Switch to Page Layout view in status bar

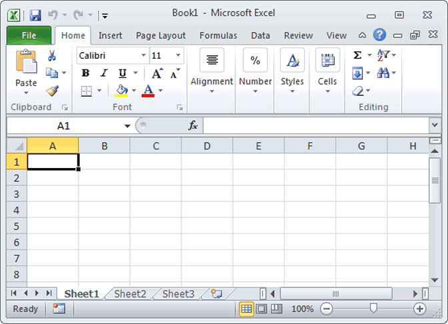261,309
